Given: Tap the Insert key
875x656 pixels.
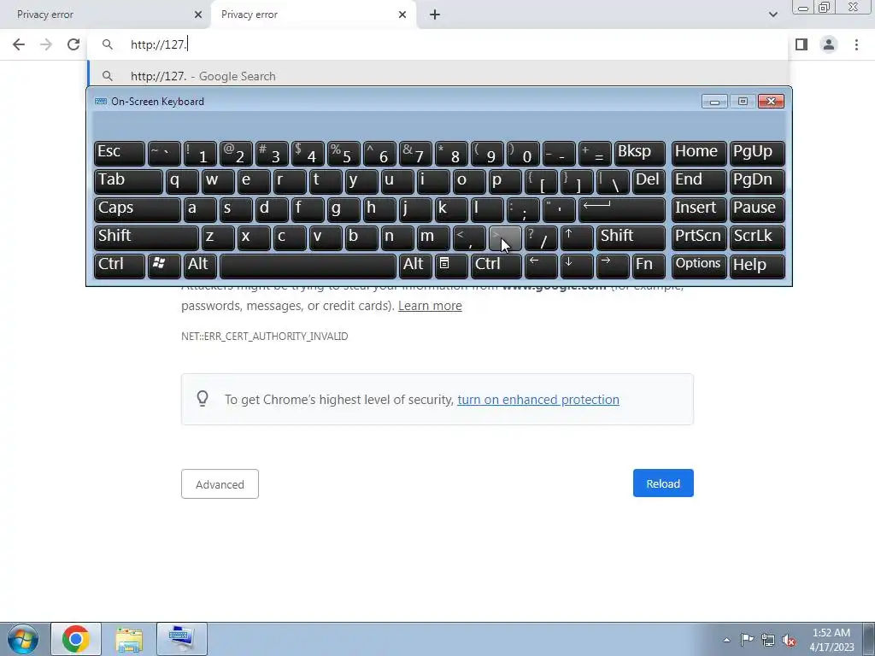Looking at the screenshot, I should [699, 208].
